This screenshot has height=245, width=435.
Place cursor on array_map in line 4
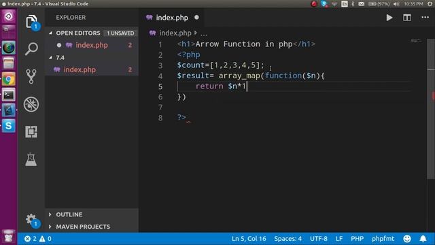(239, 76)
